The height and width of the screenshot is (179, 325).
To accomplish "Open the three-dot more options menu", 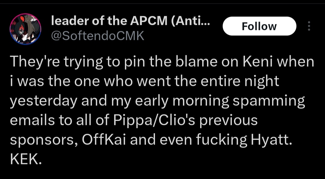I will tap(309, 26).
